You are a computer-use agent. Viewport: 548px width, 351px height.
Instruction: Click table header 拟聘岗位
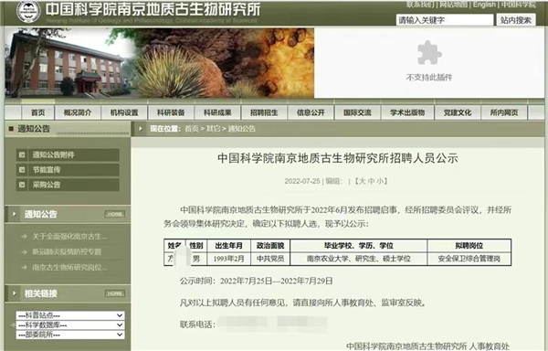469,246
